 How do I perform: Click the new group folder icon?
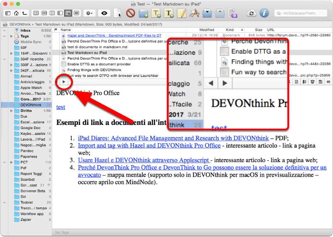(x=143, y=13)
